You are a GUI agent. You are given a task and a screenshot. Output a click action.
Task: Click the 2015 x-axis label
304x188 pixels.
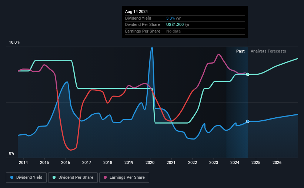44,162
